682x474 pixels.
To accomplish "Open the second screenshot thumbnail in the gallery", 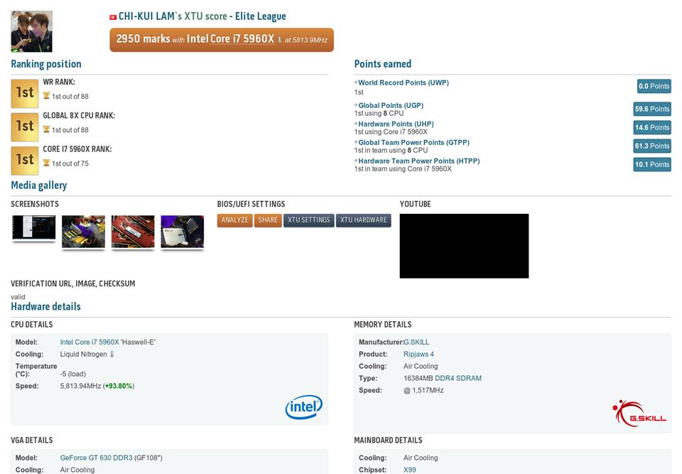I will pos(84,232).
